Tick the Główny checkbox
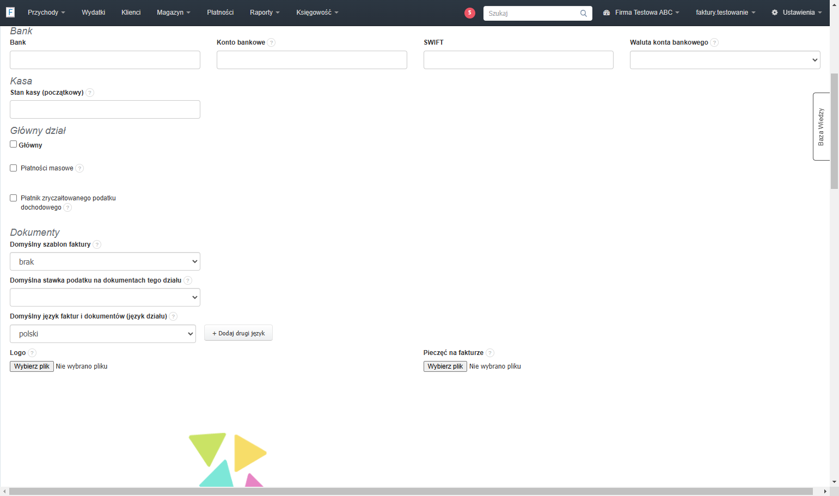The width and height of the screenshot is (839, 496). (x=14, y=144)
